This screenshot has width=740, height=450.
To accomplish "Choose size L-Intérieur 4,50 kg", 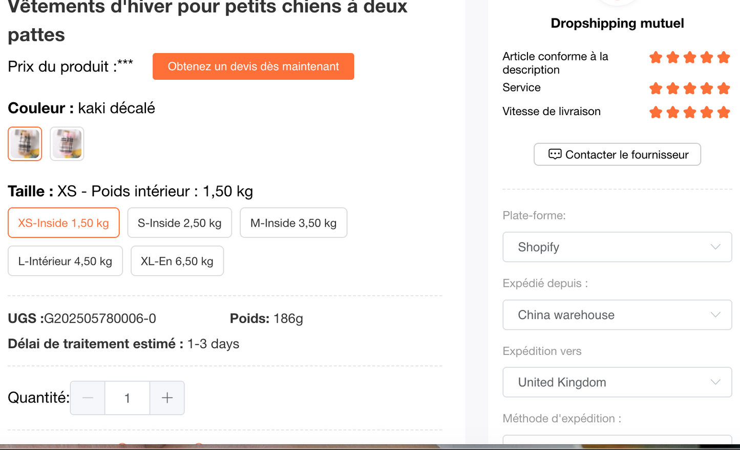I will 65,261.
